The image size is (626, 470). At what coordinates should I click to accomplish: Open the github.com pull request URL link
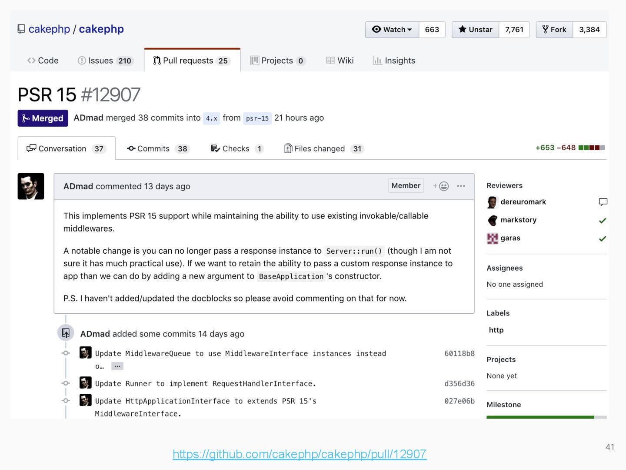click(x=300, y=454)
